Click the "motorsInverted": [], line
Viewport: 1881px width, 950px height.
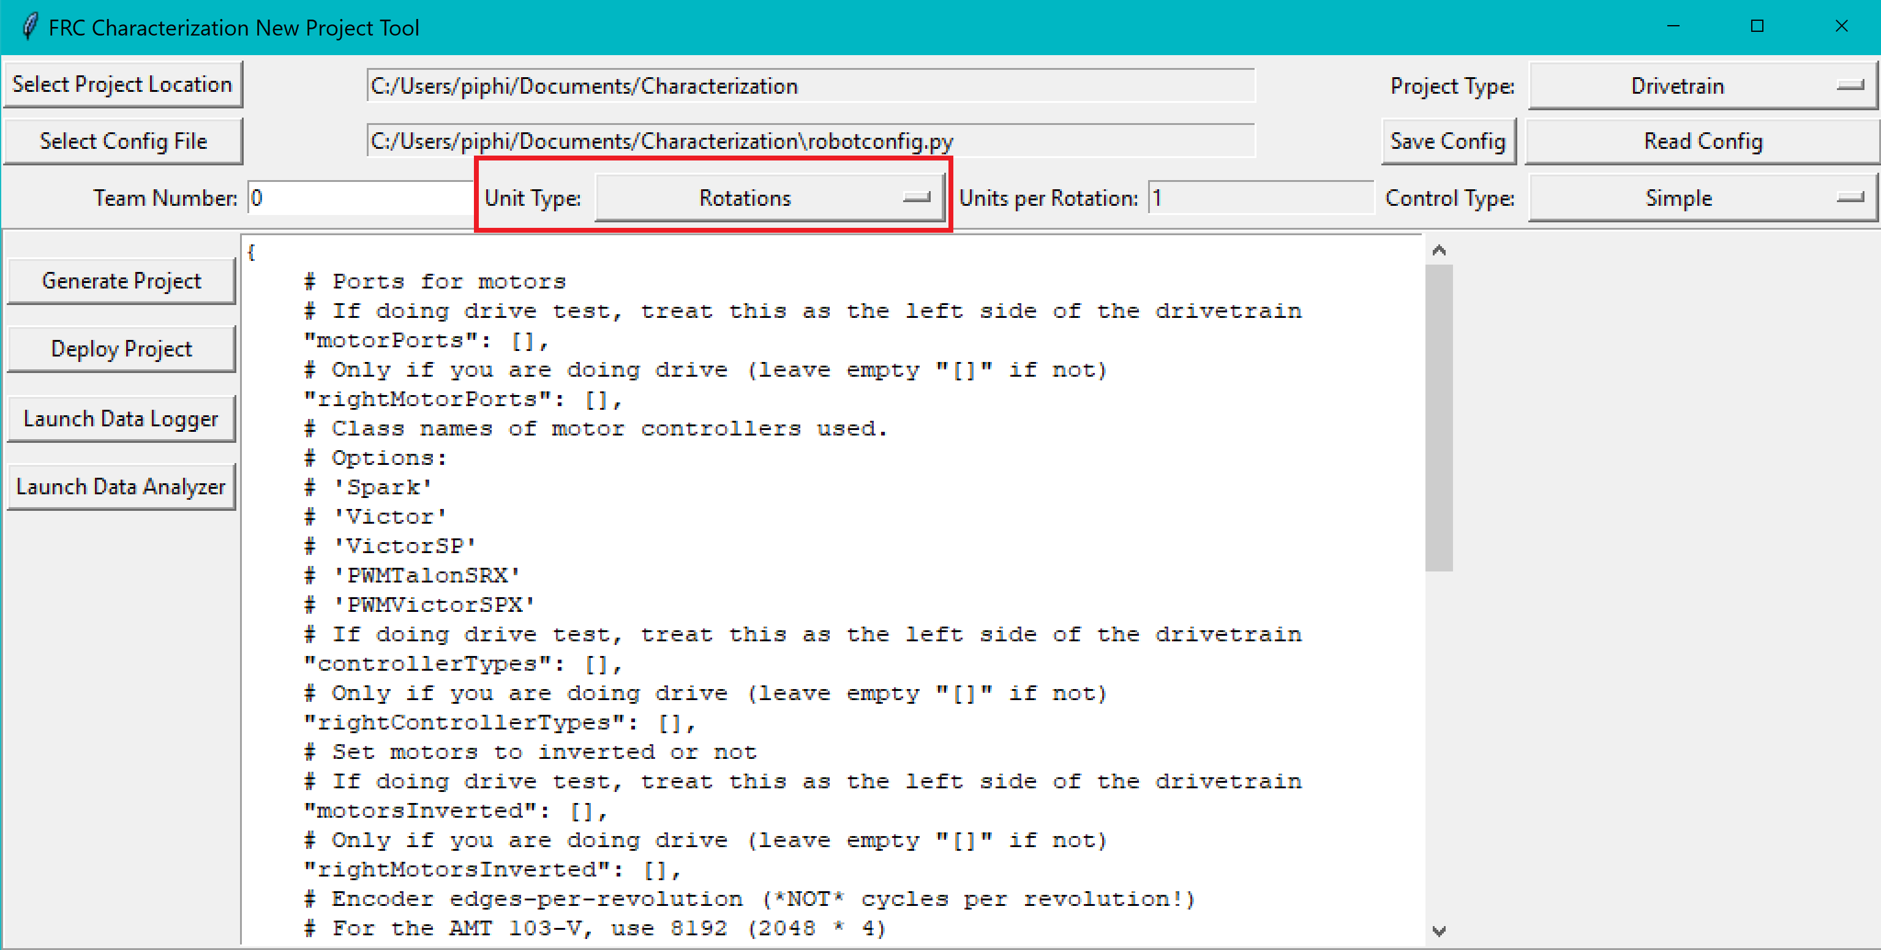pyautogui.click(x=456, y=811)
